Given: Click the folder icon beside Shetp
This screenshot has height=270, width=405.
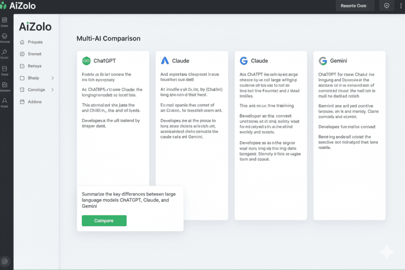Looking at the screenshot, I should coord(22,78).
